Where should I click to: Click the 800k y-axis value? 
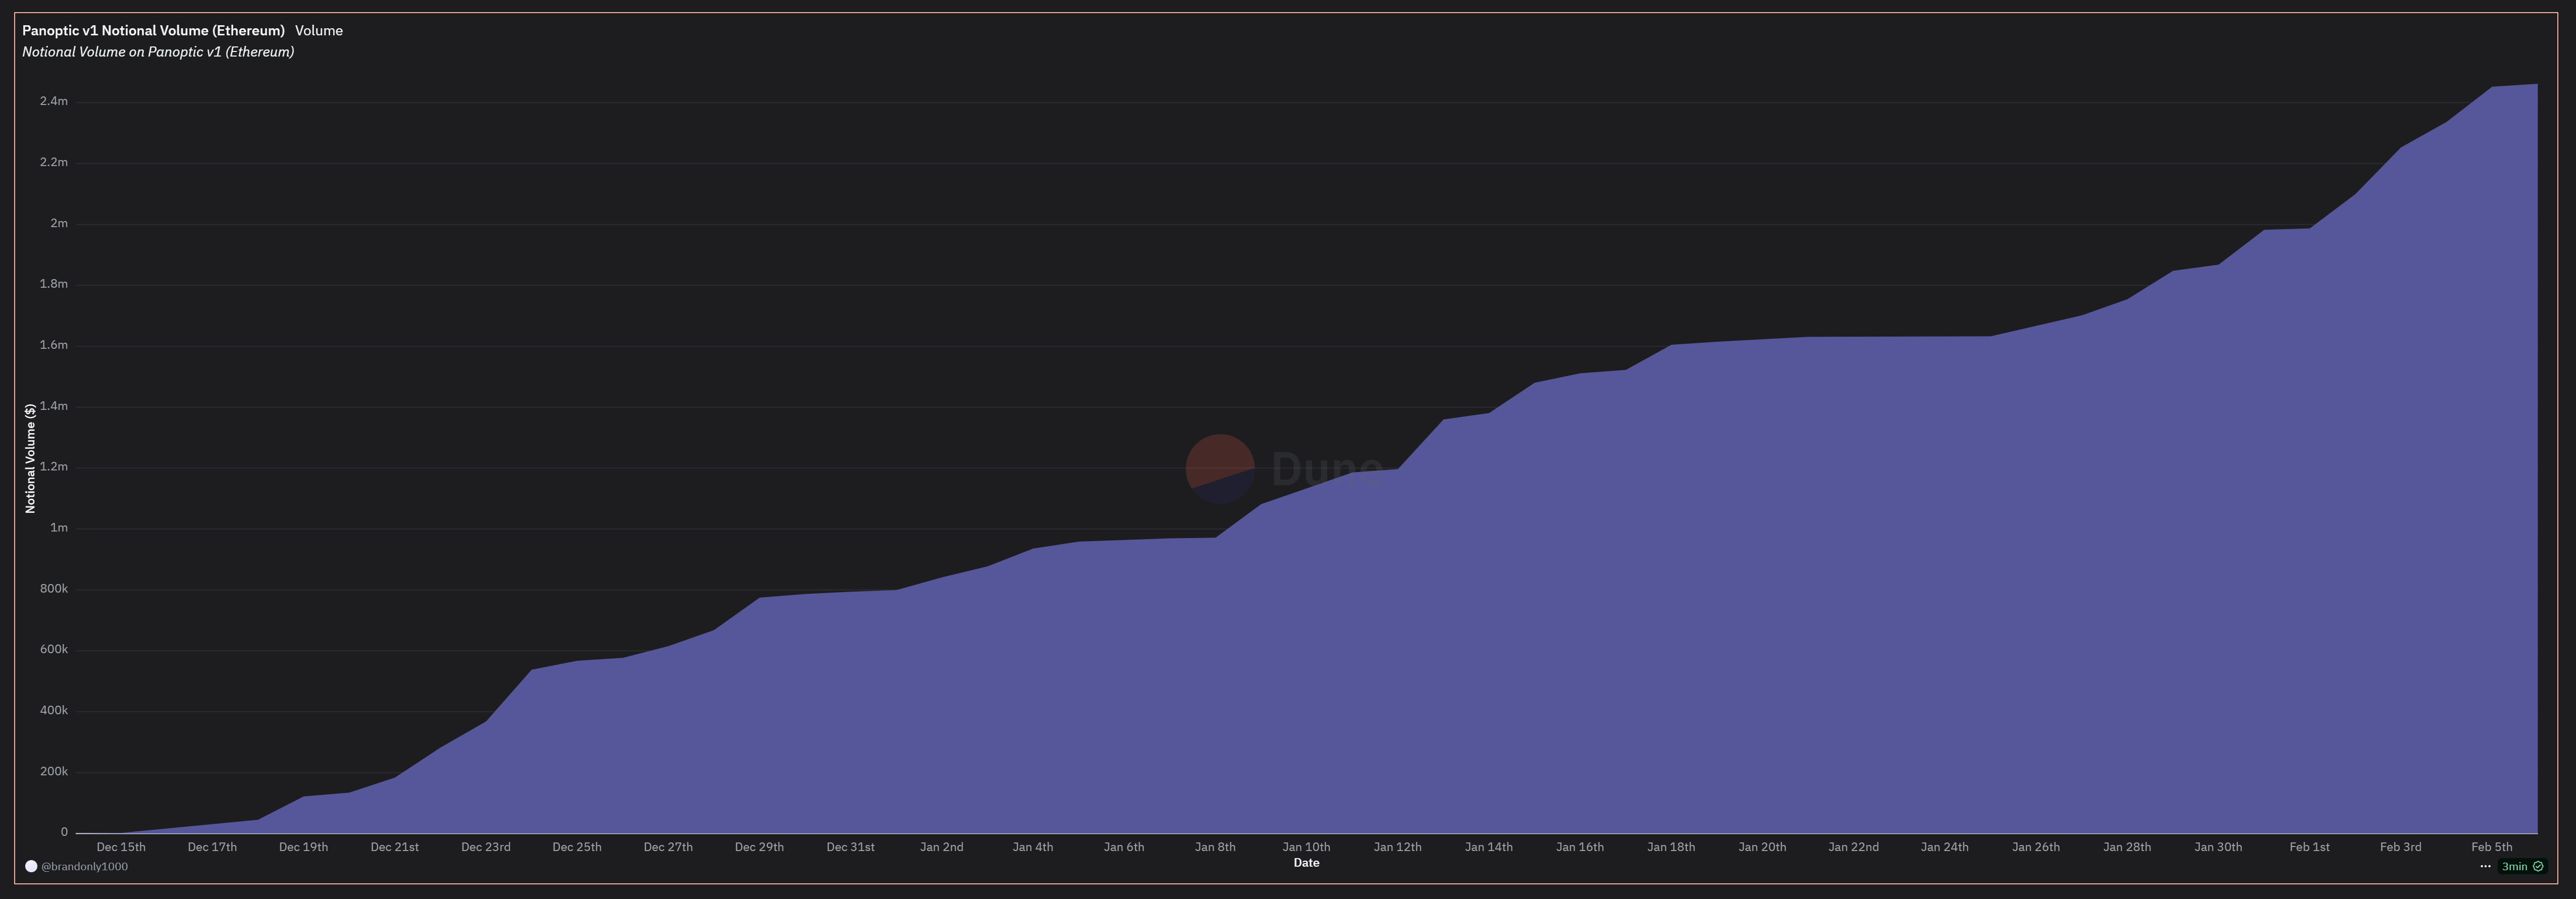pyautogui.click(x=54, y=589)
